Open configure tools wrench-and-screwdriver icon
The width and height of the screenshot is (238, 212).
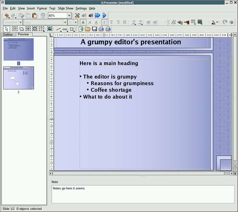(77, 16)
